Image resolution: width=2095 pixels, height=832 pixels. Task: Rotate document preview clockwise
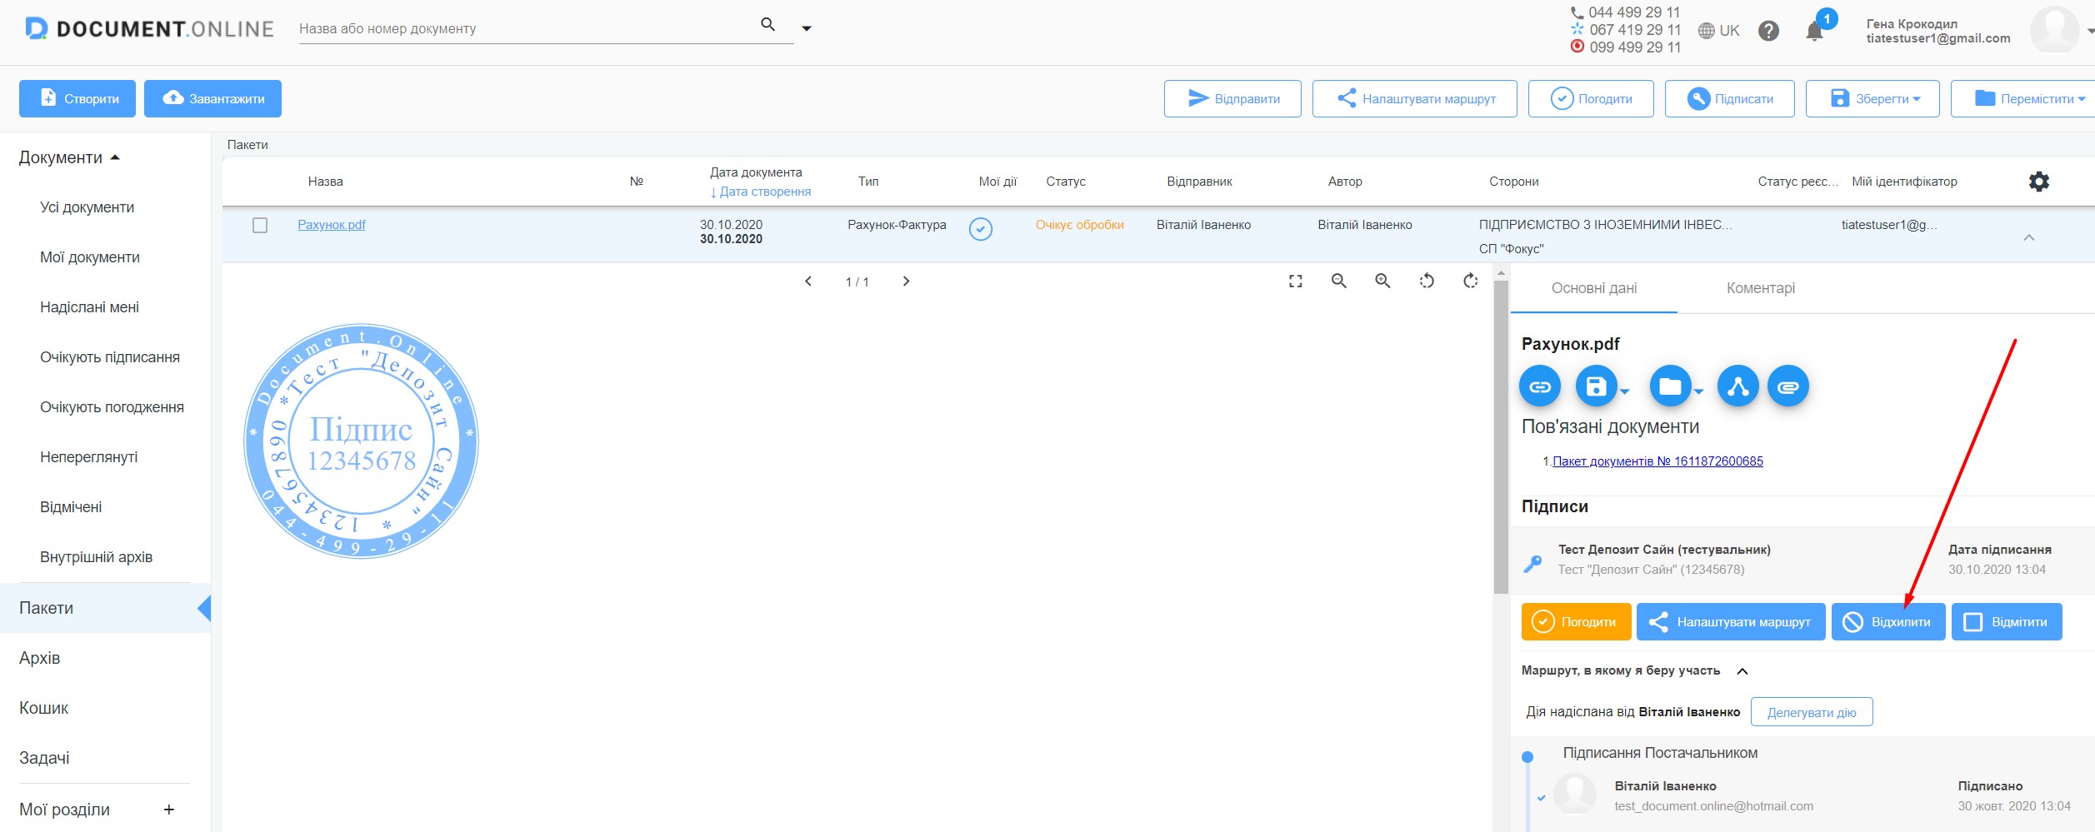1470,281
